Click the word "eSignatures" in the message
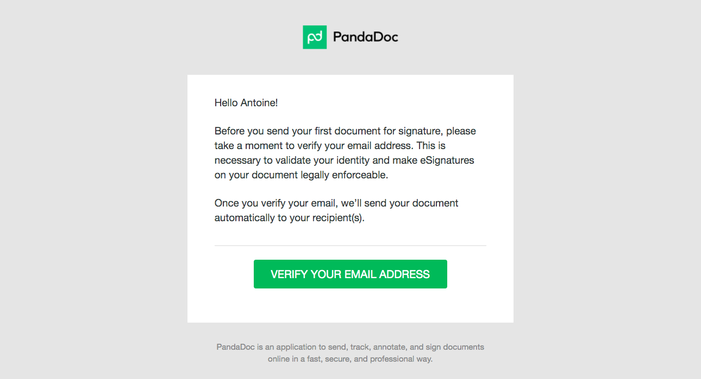The image size is (701, 379). 446,160
